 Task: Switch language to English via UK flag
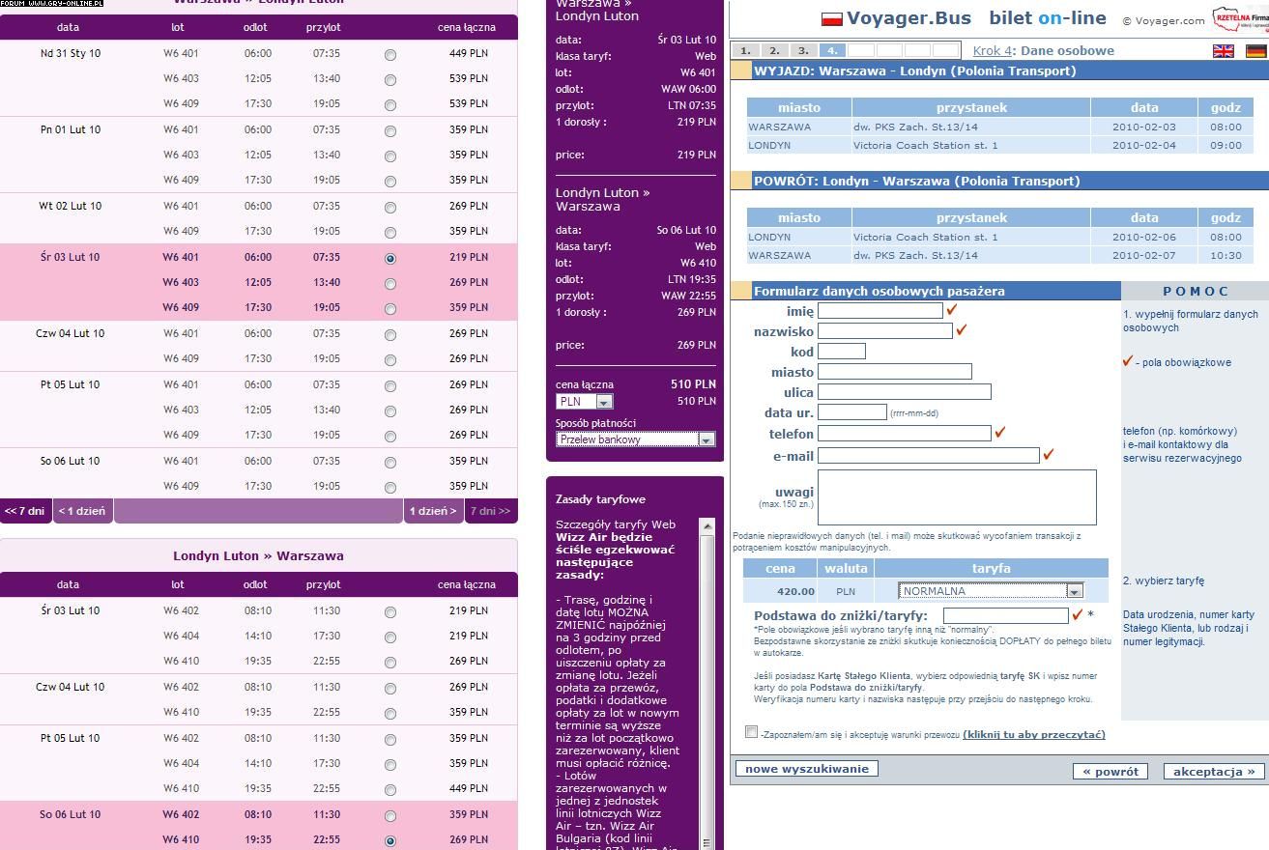coord(1224,51)
